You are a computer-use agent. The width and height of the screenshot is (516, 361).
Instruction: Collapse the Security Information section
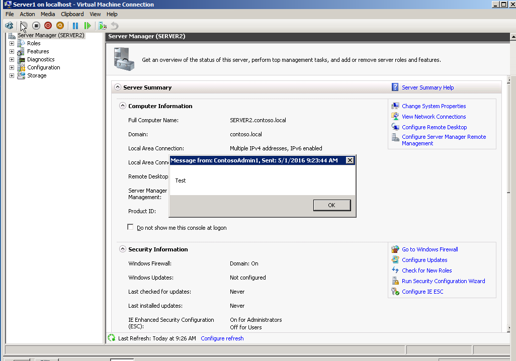(122, 249)
